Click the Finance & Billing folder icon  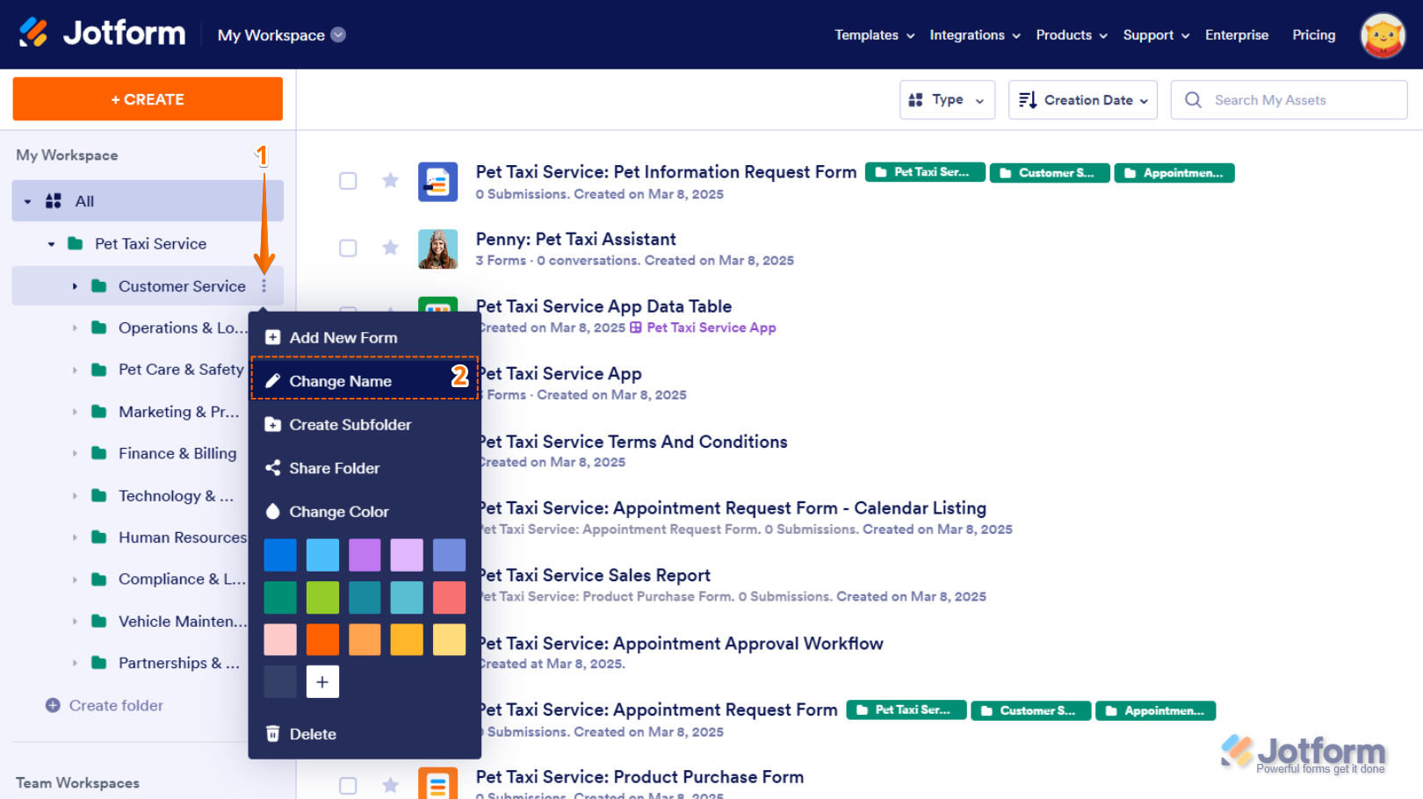point(99,453)
